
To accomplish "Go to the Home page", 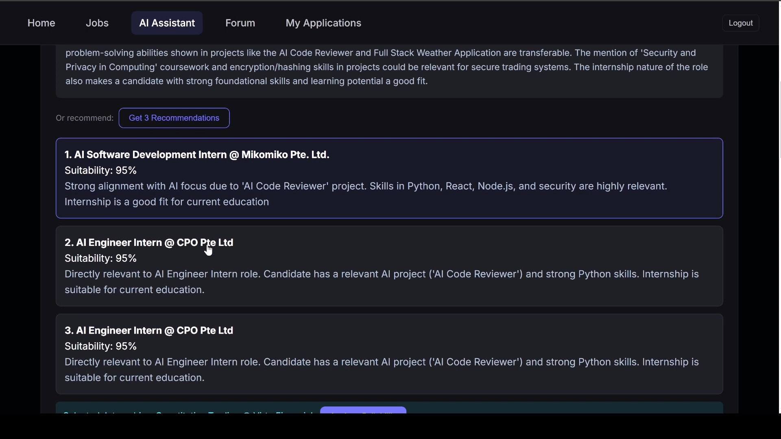I will (x=41, y=23).
